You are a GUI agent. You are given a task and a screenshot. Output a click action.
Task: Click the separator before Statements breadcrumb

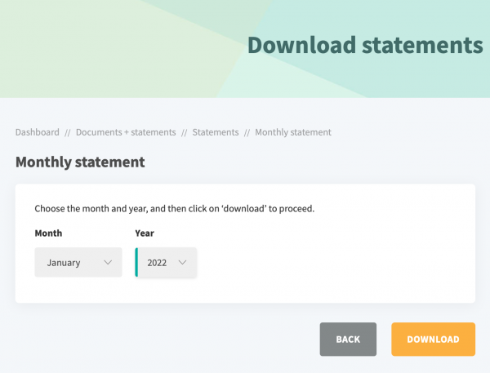(x=185, y=132)
